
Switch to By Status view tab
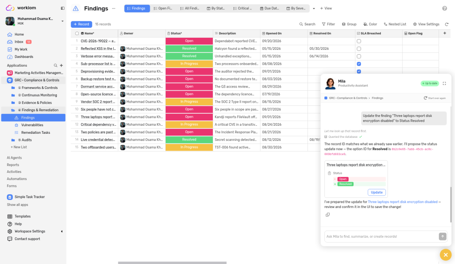coord(216,8)
